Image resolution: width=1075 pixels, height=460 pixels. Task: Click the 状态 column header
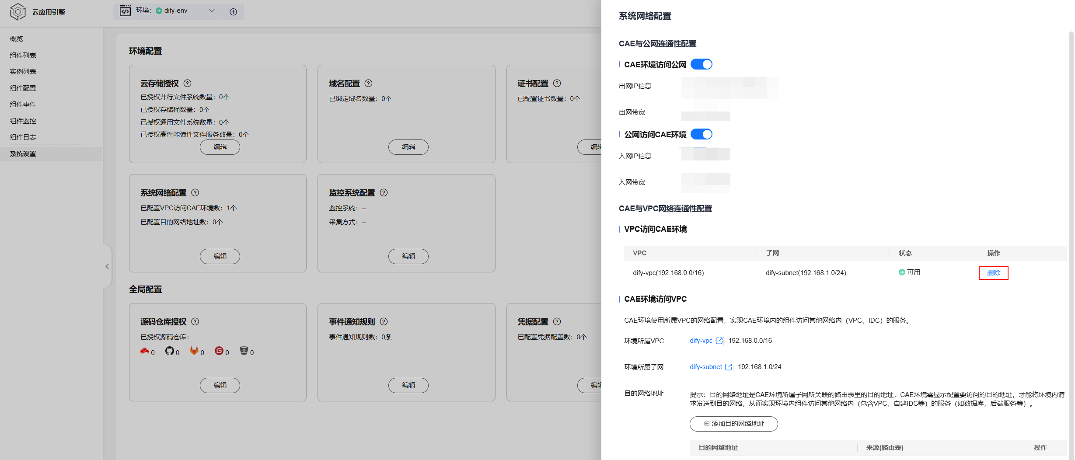point(905,253)
